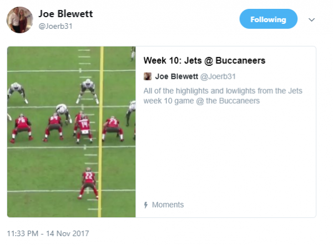
Task: Open Joe Blewett's profile photo
Action: point(20,19)
